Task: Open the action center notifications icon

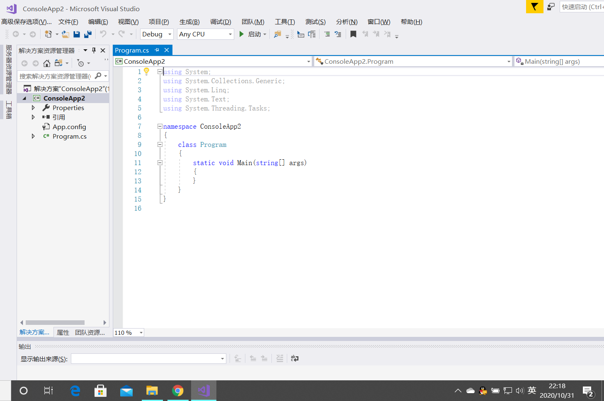Action: pyautogui.click(x=588, y=391)
